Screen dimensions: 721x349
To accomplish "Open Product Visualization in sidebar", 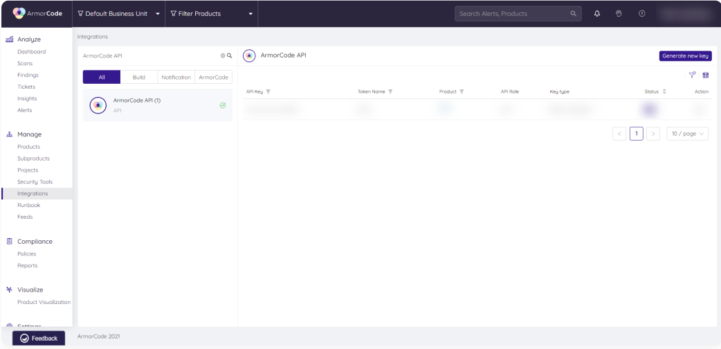I will (44, 302).
